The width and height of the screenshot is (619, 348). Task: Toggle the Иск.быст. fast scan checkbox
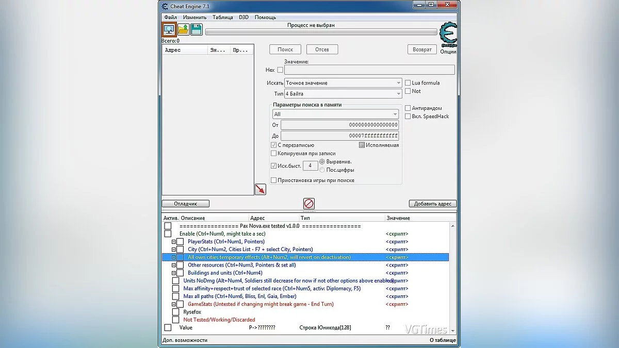coord(273,165)
